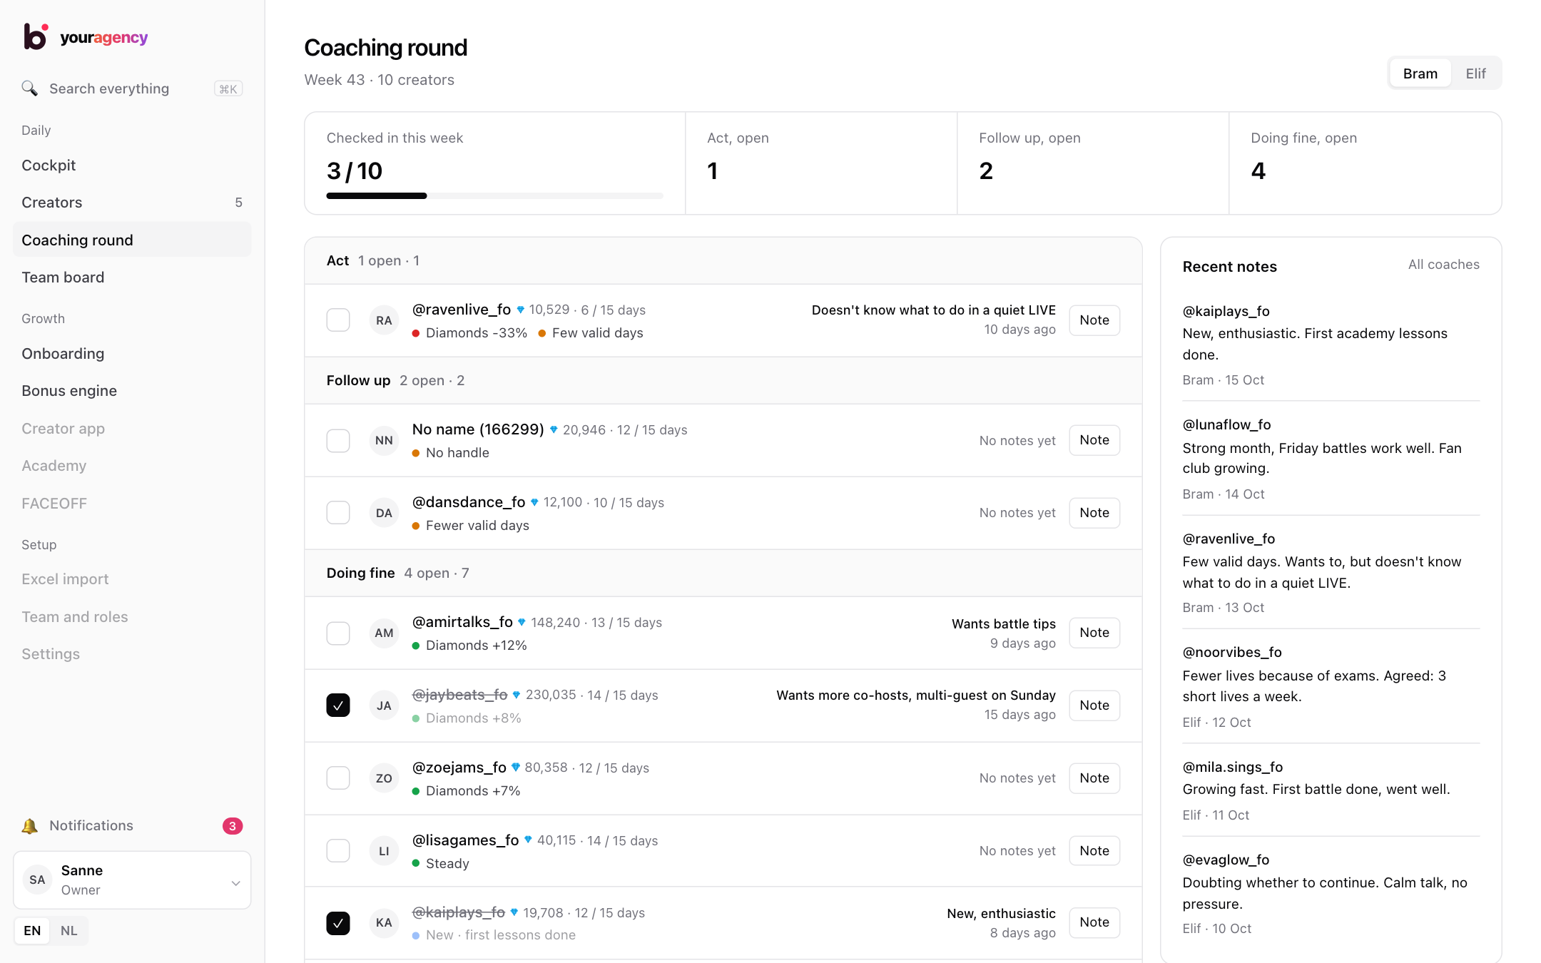The width and height of the screenshot is (1541, 963).
Task: Check the box for @amirtalks_fo
Action: pos(338,633)
